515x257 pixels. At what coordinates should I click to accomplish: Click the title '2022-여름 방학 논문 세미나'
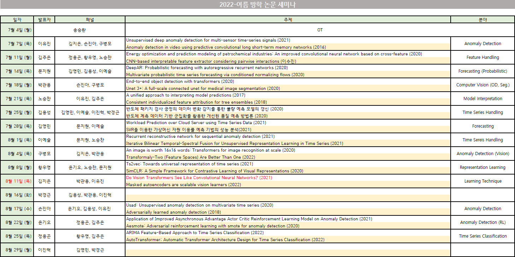(x=257, y=5)
